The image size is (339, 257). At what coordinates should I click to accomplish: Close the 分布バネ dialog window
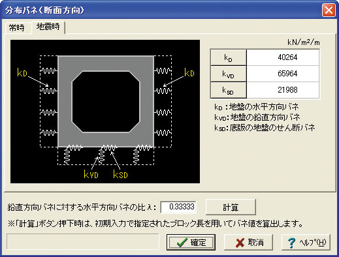[329, 10]
